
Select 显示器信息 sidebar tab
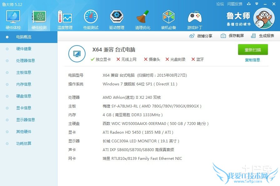(29, 120)
